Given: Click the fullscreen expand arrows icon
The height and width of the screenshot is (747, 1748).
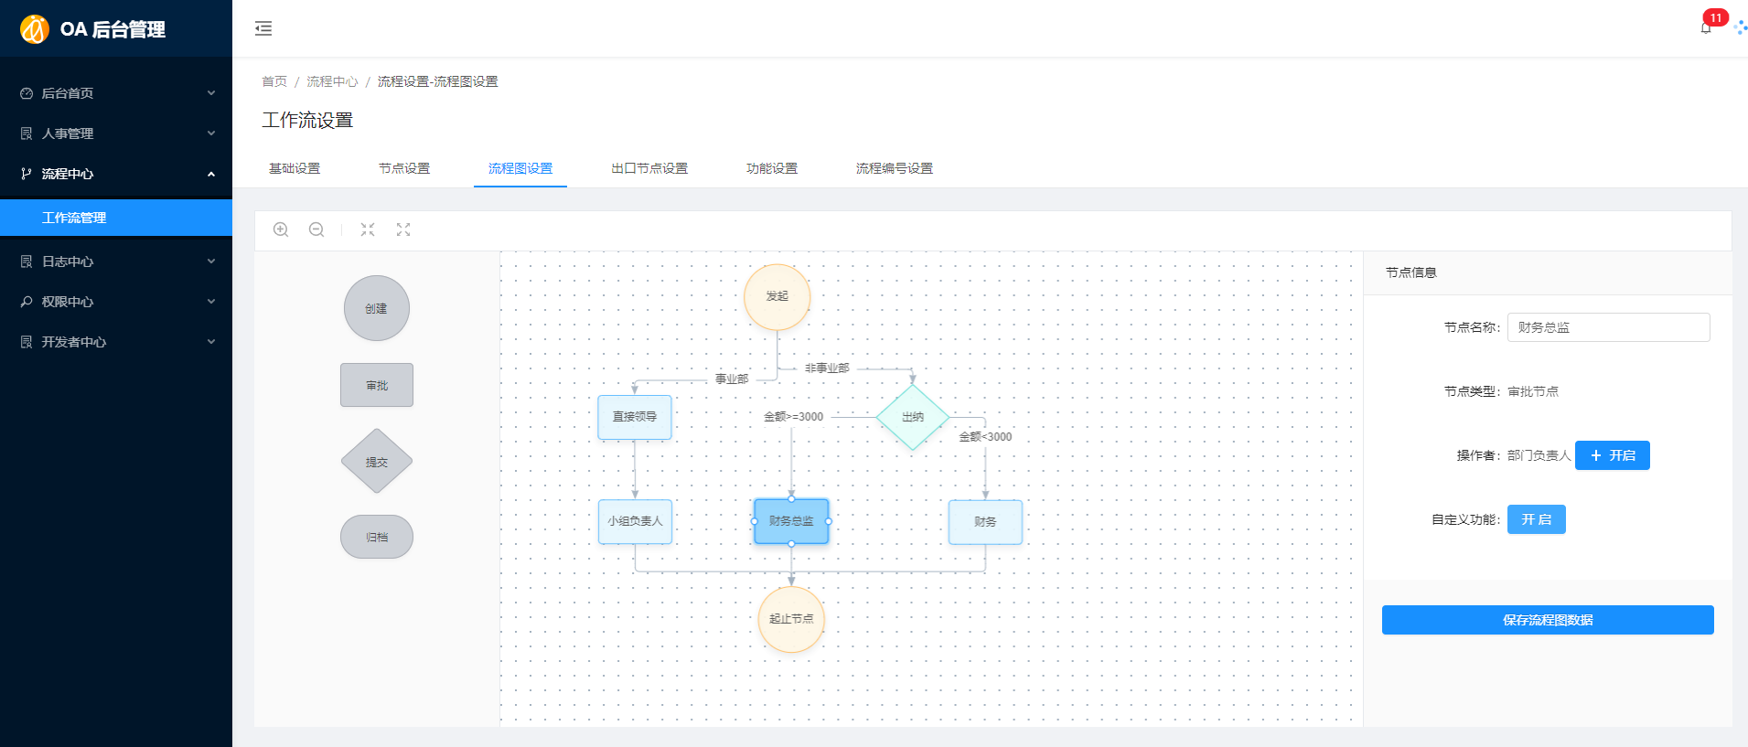Looking at the screenshot, I should pyautogui.click(x=403, y=229).
